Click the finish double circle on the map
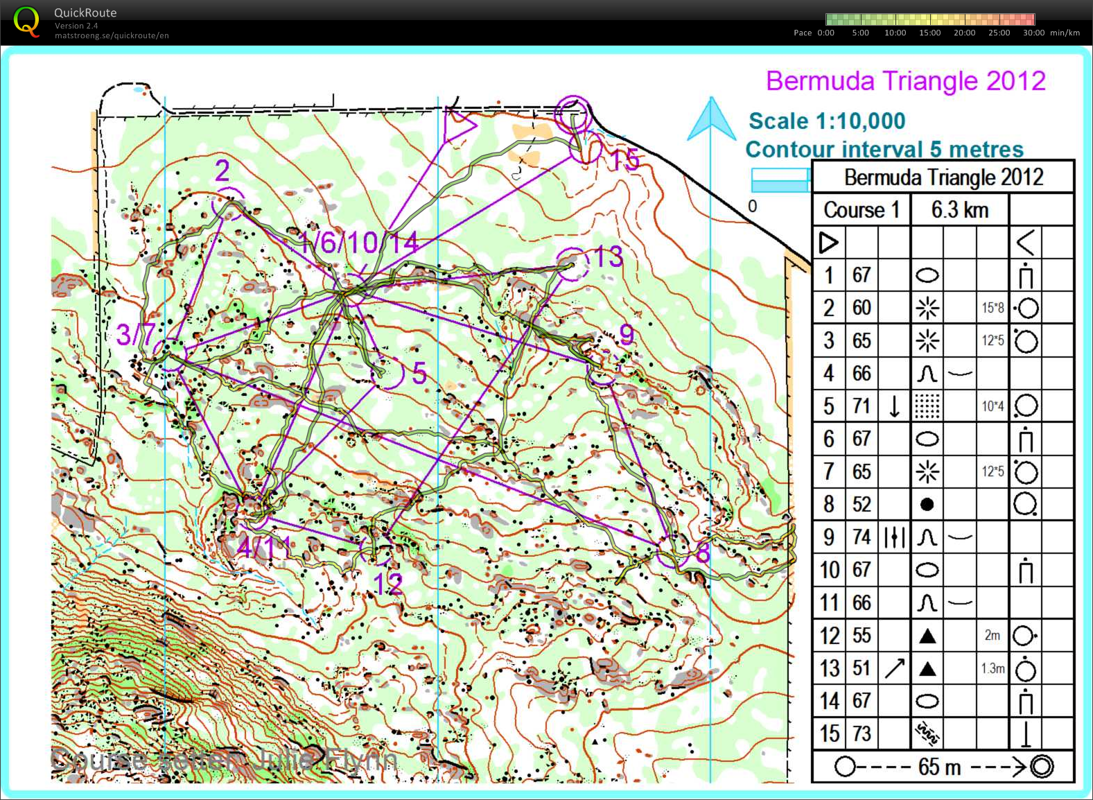1093x800 pixels. point(573,112)
